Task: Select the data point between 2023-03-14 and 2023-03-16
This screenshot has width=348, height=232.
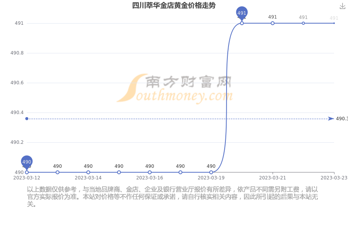Action: (119, 172)
